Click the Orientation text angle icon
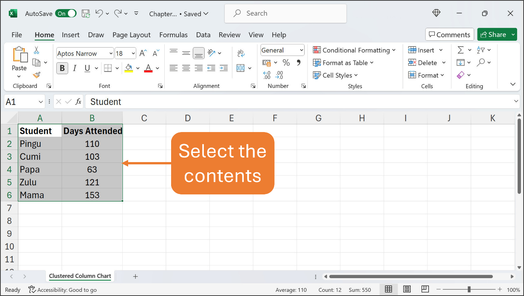524x296 pixels. (x=212, y=53)
